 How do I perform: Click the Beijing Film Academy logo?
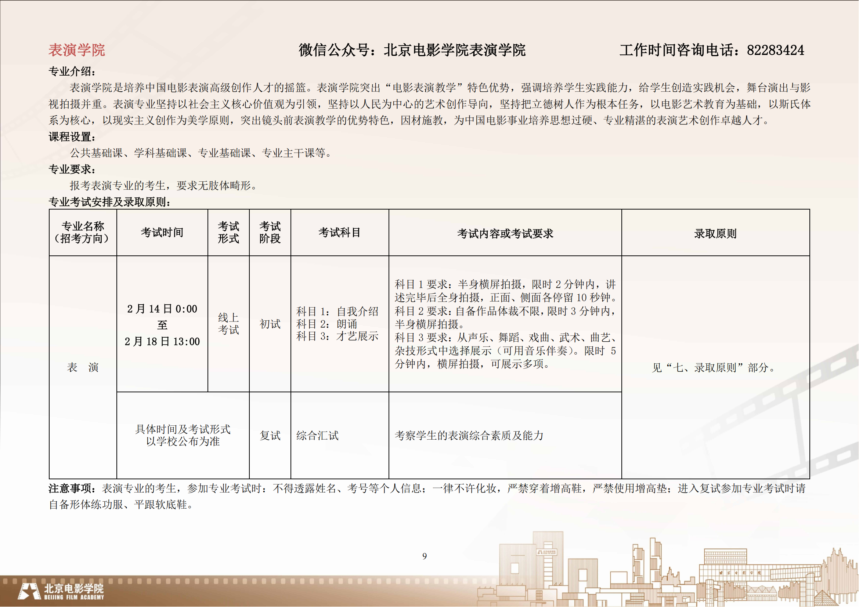tap(61, 591)
